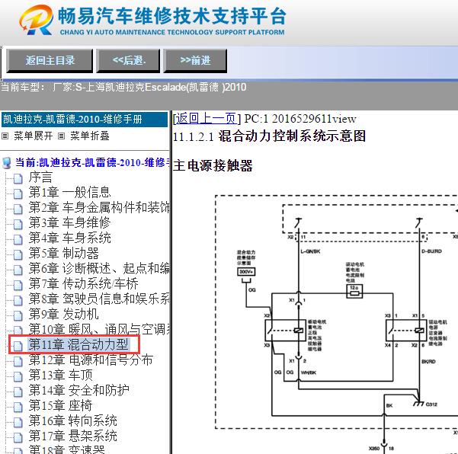Click the expand icon beside 菜单展开
458x454 pixels.
pos(5,136)
